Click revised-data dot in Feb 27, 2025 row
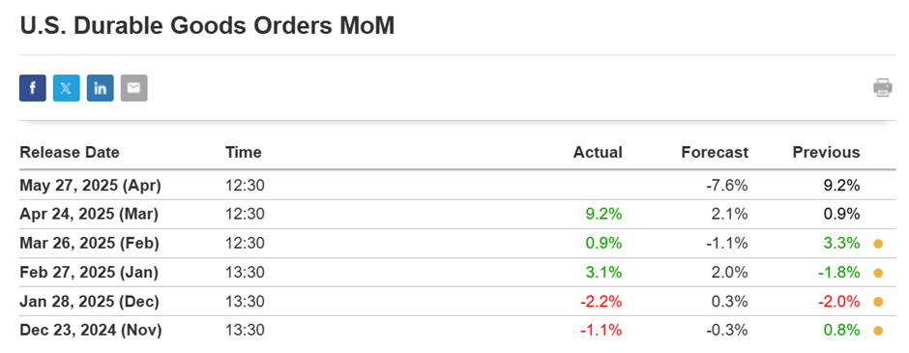The image size is (909, 353). click(x=878, y=273)
